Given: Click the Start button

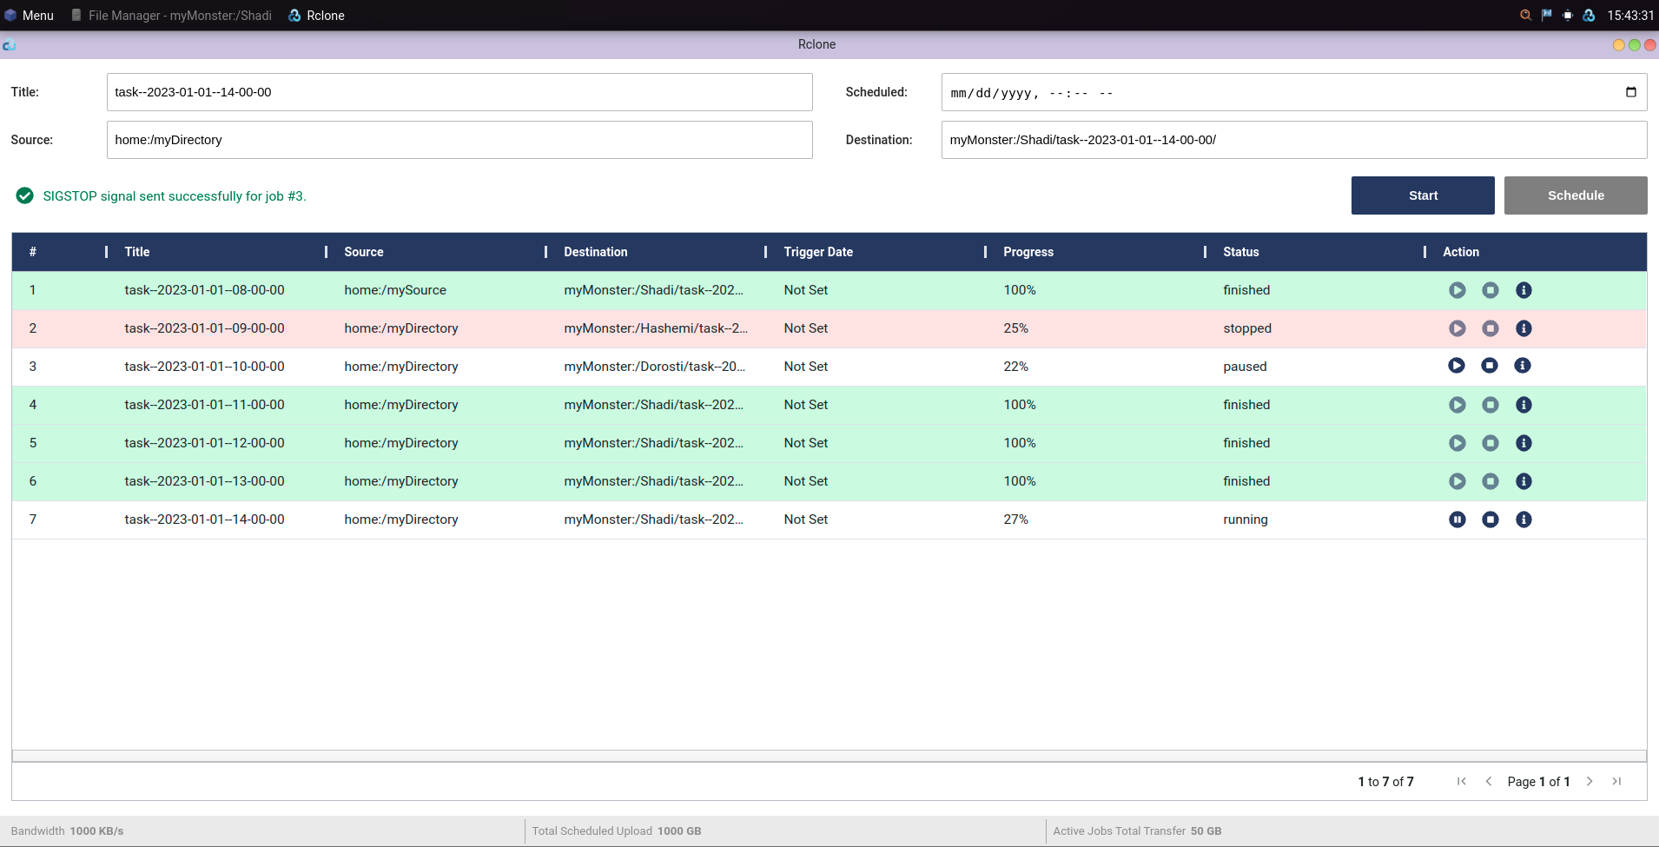Looking at the screenshot, I should [1422, 195].
